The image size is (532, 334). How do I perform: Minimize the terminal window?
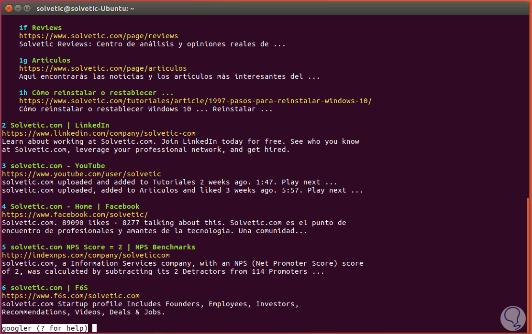(18, 9)
